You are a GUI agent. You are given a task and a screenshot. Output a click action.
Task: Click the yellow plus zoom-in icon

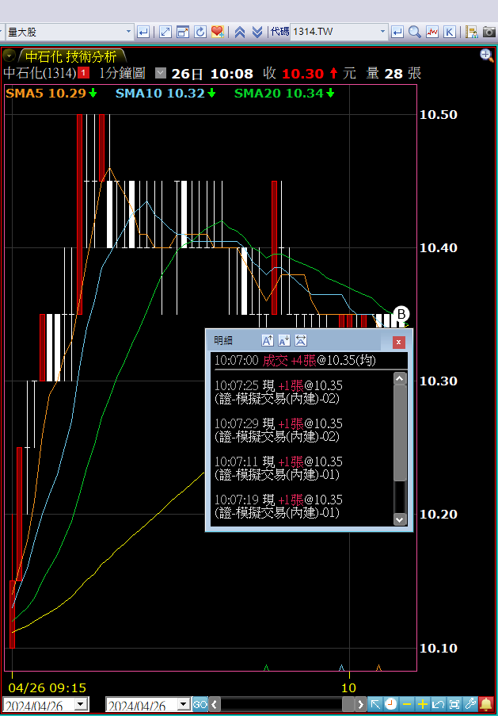coord(423,703)
